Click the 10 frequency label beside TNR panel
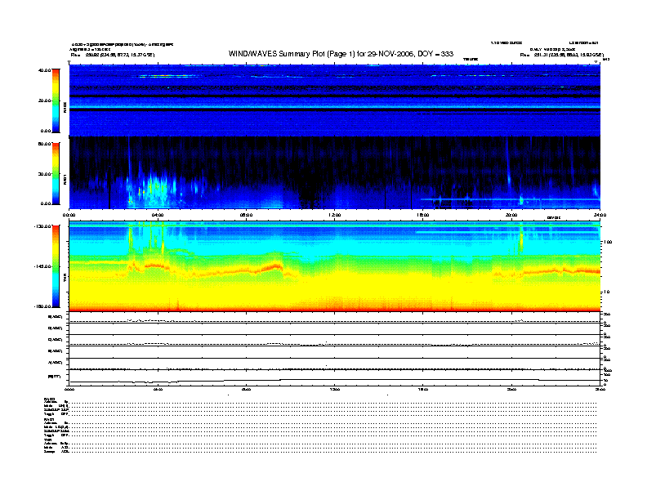The width and height of the screenshot is (647, 500). tap(606, 292)
